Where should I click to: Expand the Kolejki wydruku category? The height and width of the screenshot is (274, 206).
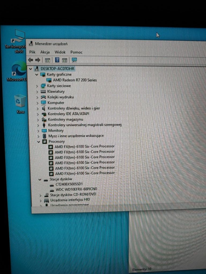pos(37,97)
